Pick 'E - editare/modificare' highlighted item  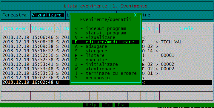pyautogui.click(x=106, y=42)
